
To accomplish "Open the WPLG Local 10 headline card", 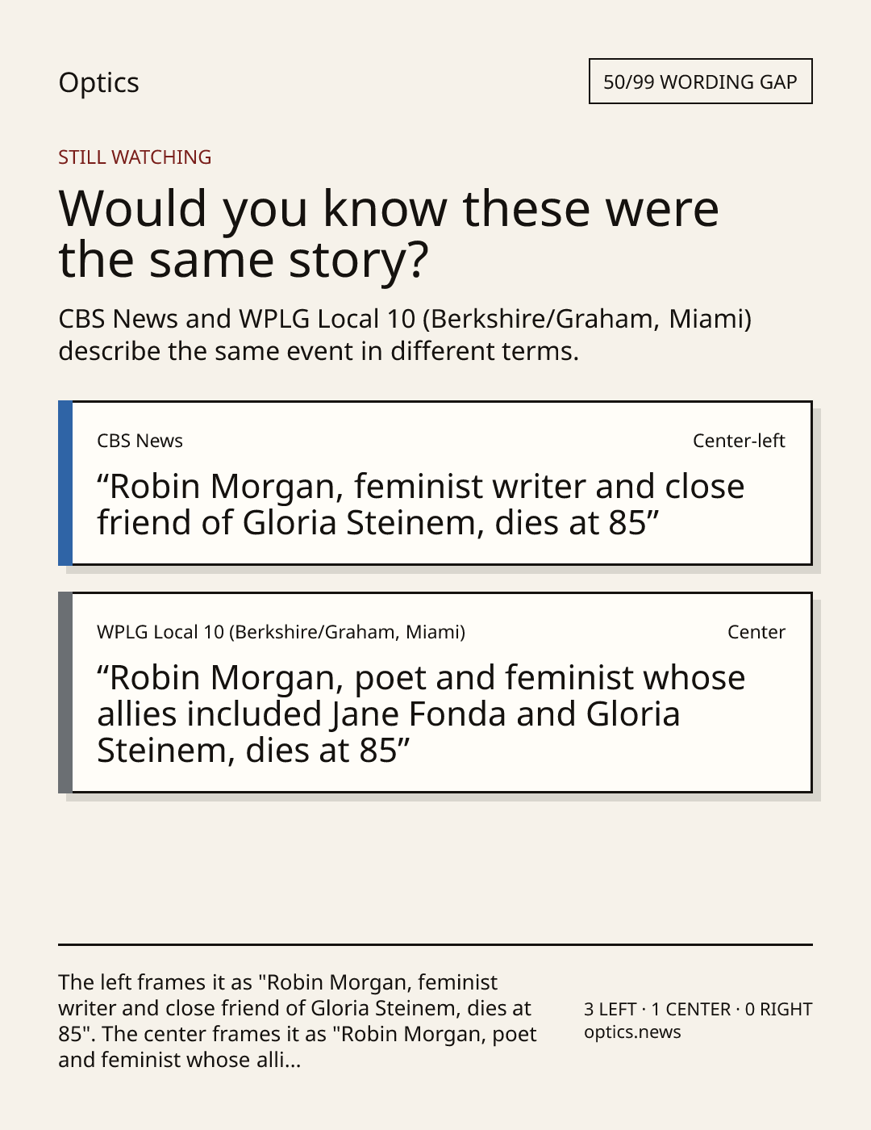I will (x=435, y=693).
